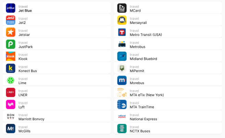The image size is (225, 138).
Task: Click the pink Lyft icon
Action: point(11,105)
